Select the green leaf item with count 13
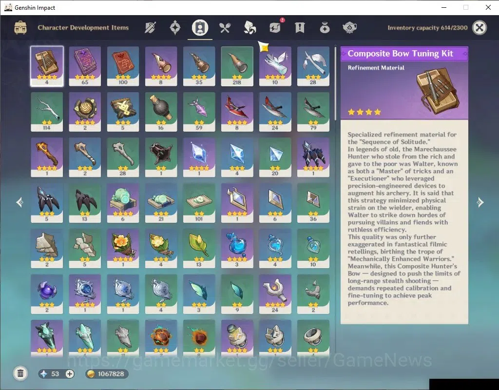Image resolution: width=499 pixels, height=390 pixels. tap(199, 248)
